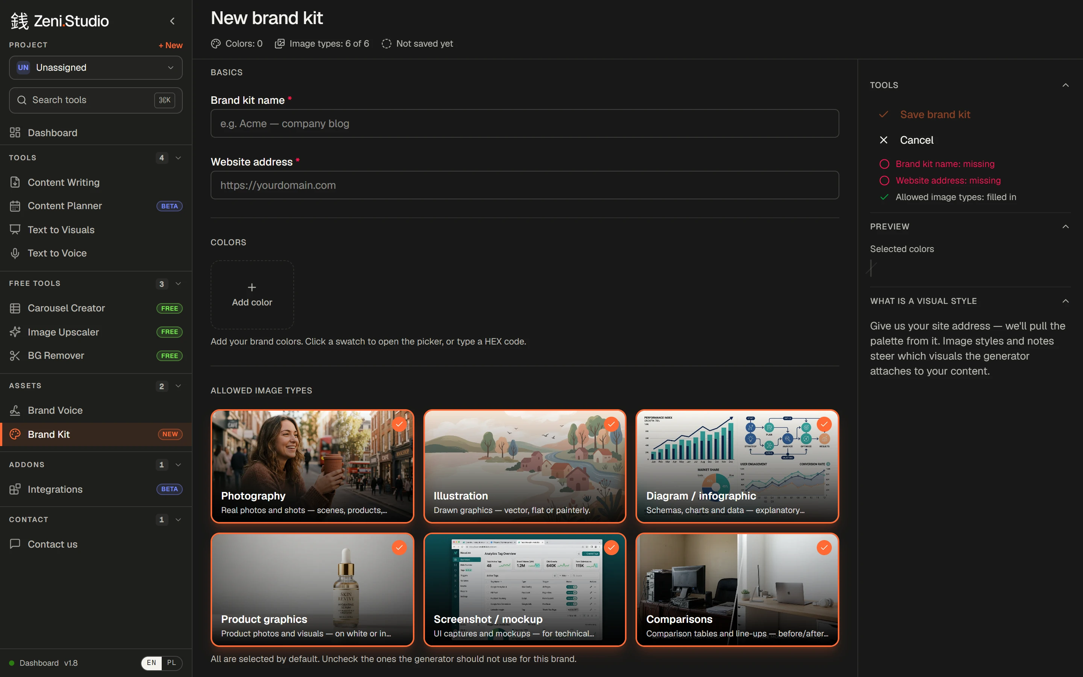Image resolution: width=1083 pixels, height=677 pixels.
Task: Collapse the What is a visual style section
Action: [x=1066, y=301]
